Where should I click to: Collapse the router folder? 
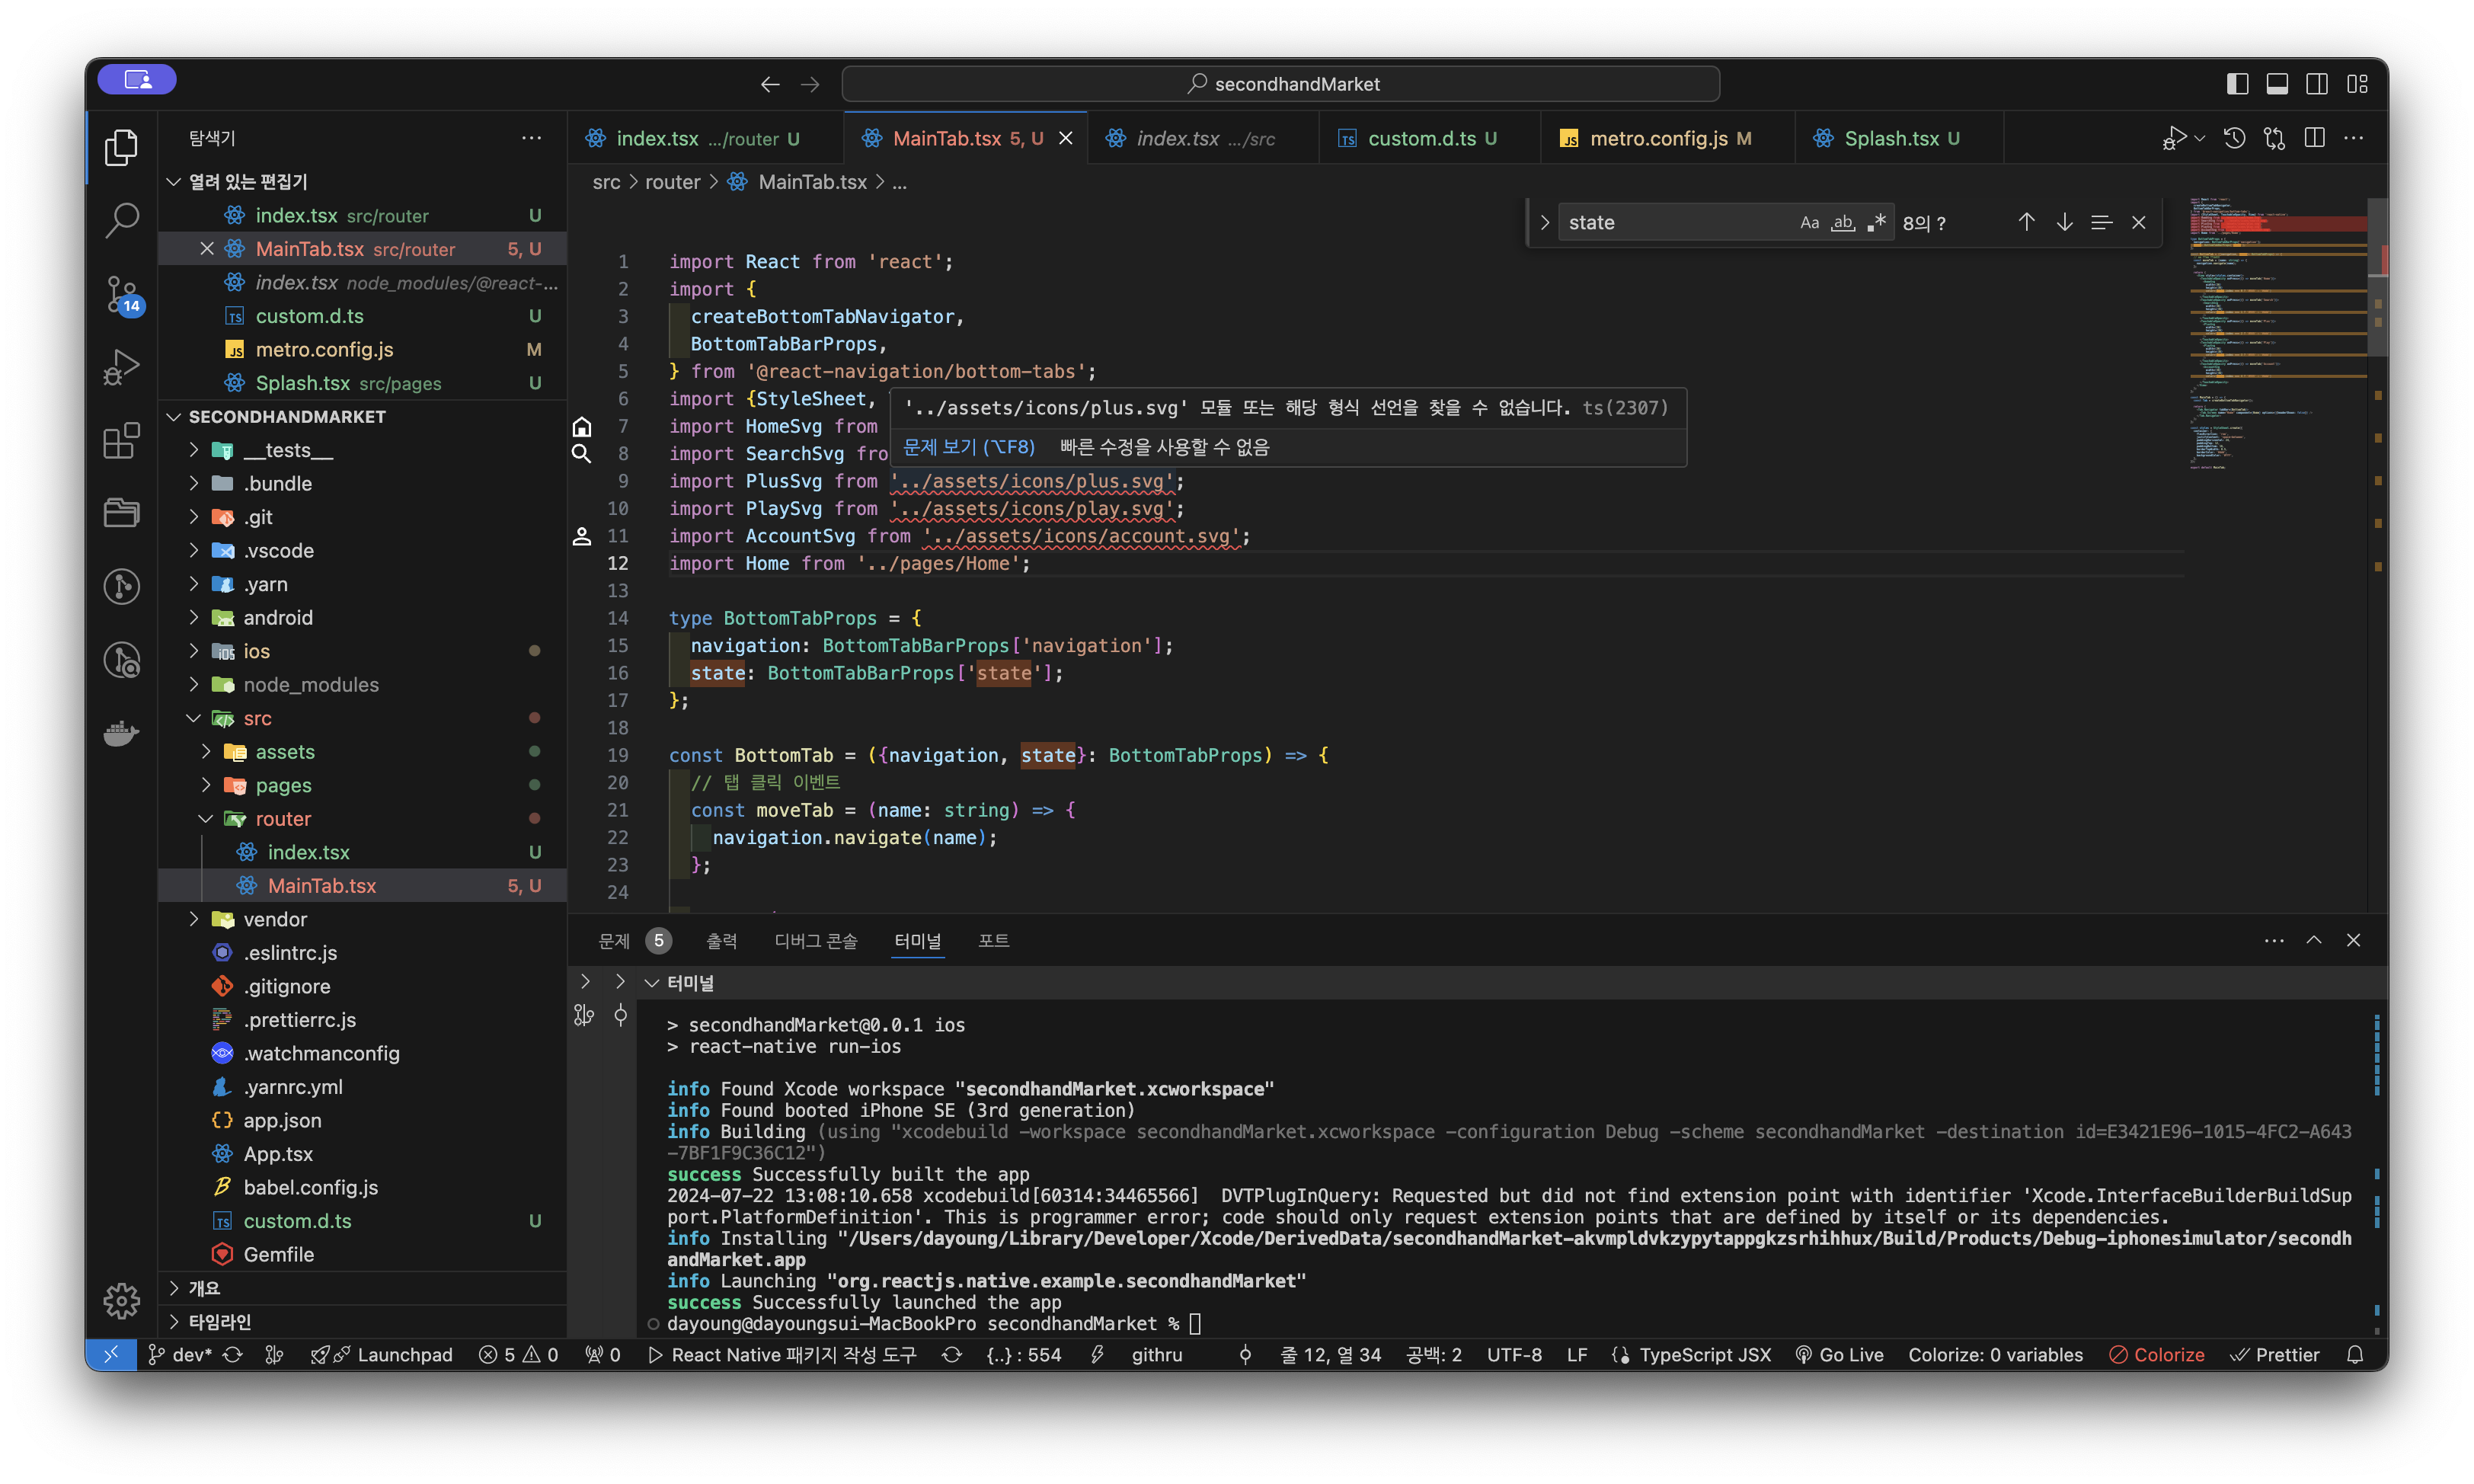pyautogui.click(x=283, y=819)
